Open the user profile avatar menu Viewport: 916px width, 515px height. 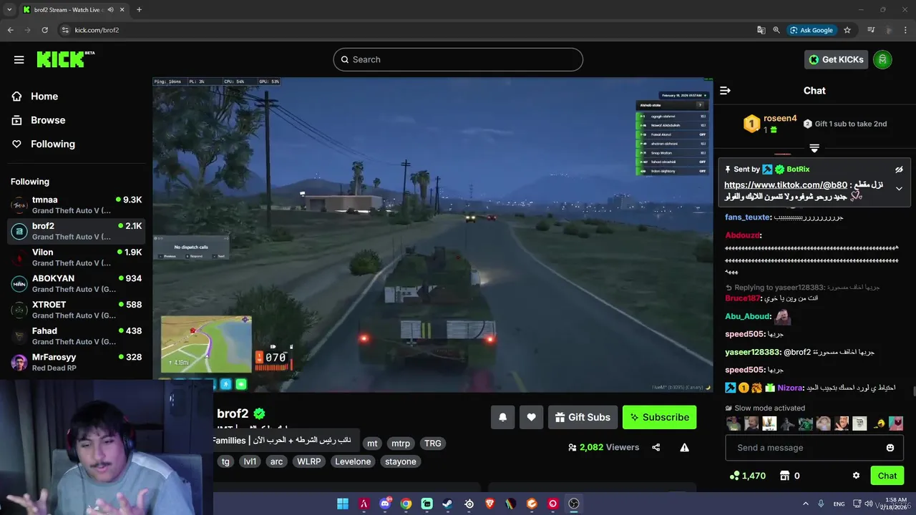[x=882, y=59]
